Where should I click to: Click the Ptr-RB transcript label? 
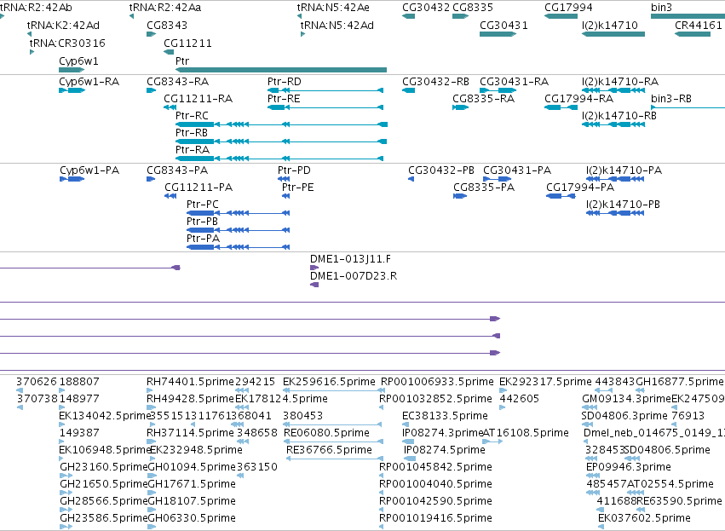coord(192,133)
